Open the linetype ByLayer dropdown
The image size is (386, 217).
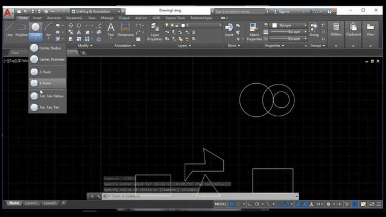coord(288,39)
